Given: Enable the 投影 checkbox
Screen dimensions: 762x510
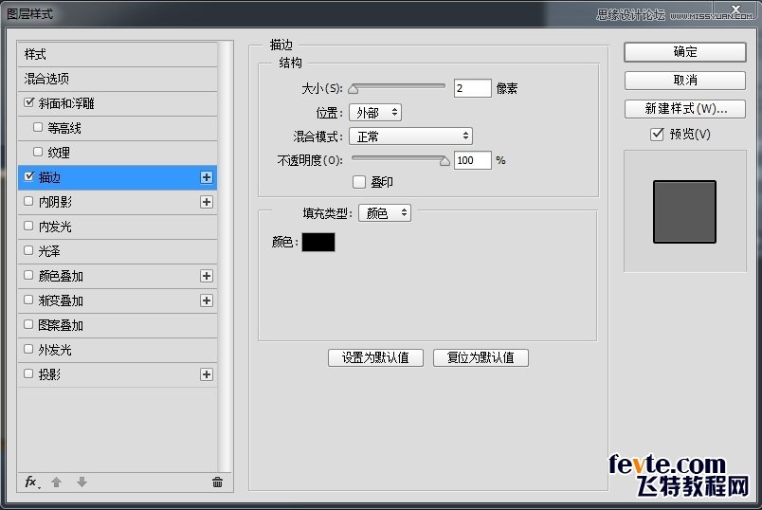Looking at the screenshot, I should [x=28, y=373].
